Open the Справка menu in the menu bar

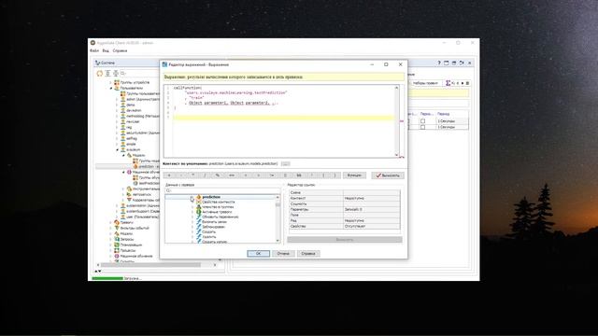[x=120, y=50]
